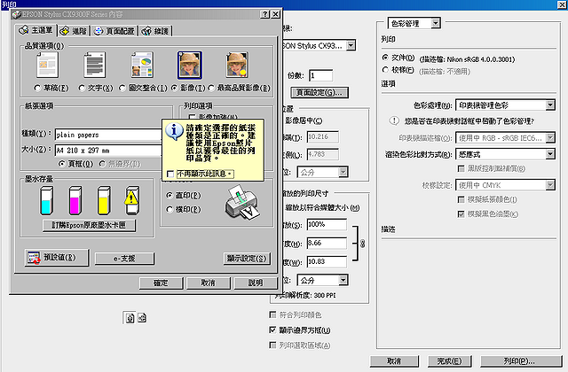Open 色彩處理 color handling dropdown
The image size is (568, 372).
[x=505, y=105]
